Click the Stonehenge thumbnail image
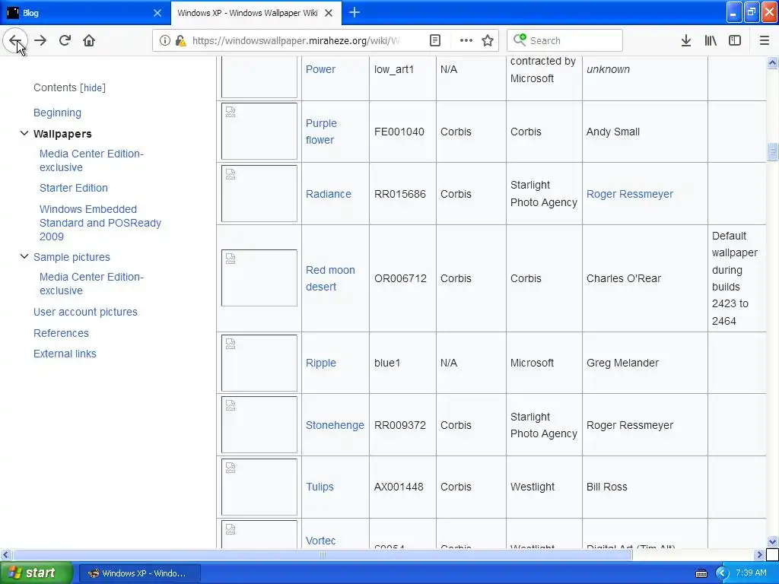Image resolution: width=779 pixels, height=584 pixels. click(259, 424)
